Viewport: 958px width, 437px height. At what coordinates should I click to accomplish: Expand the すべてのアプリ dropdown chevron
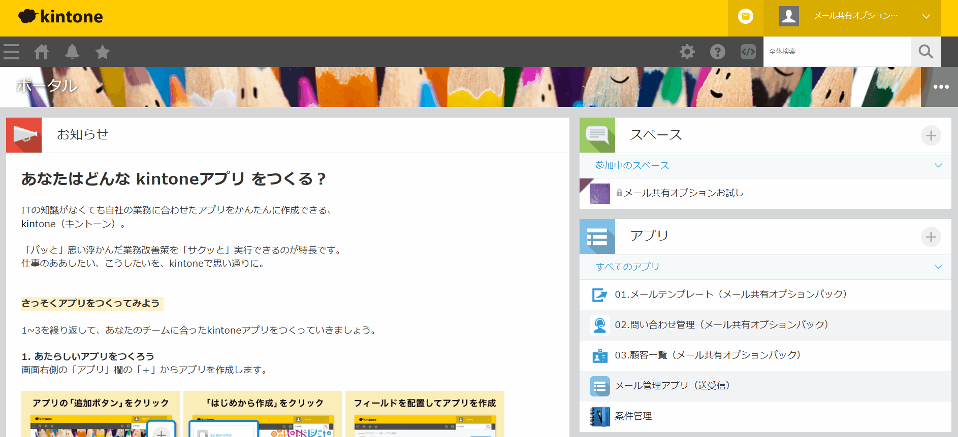pos(938,267)
